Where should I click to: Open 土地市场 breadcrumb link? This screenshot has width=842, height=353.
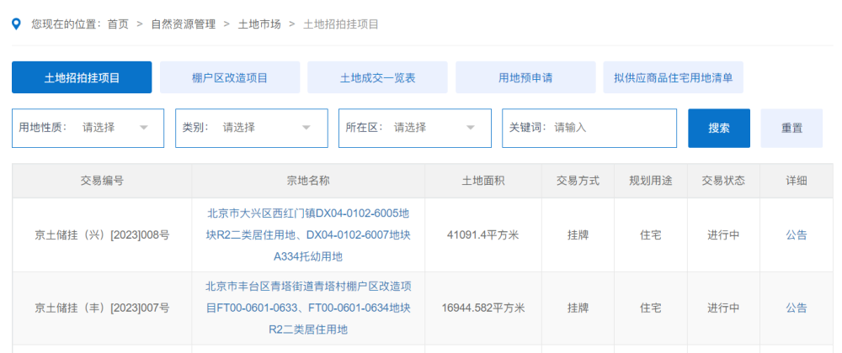pos(259,24)
